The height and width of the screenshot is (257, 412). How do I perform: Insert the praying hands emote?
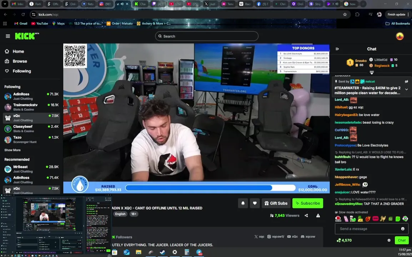tap(383, 219)
